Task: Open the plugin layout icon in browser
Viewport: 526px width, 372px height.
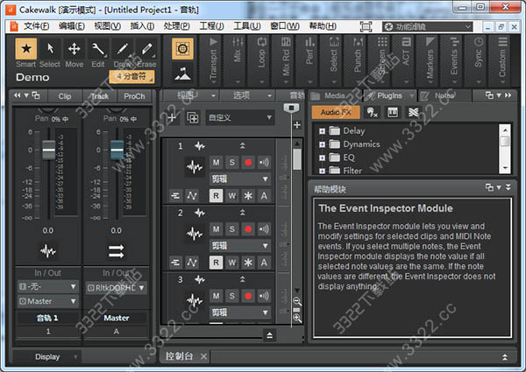Action: [x=393, y=112]
